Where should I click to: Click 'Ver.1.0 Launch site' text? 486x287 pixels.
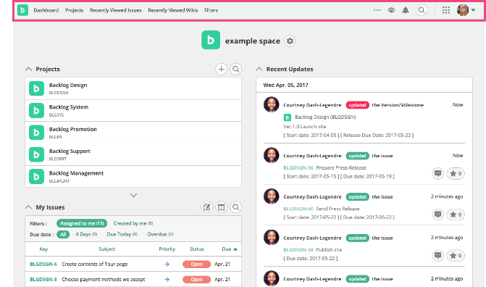(x=305, y=127)
